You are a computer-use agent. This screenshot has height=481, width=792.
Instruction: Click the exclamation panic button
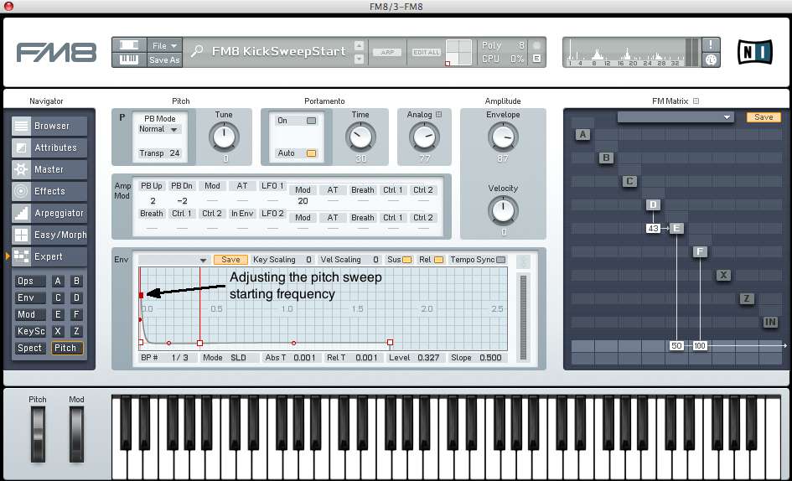tap(711, 44)
